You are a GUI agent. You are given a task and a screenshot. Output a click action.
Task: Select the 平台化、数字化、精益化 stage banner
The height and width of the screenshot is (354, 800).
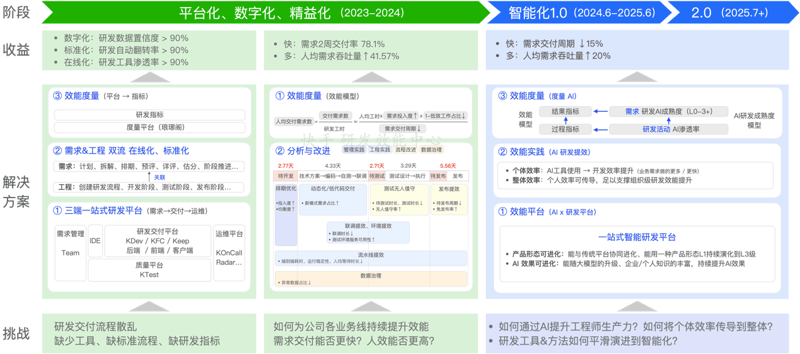pos(265,13)
